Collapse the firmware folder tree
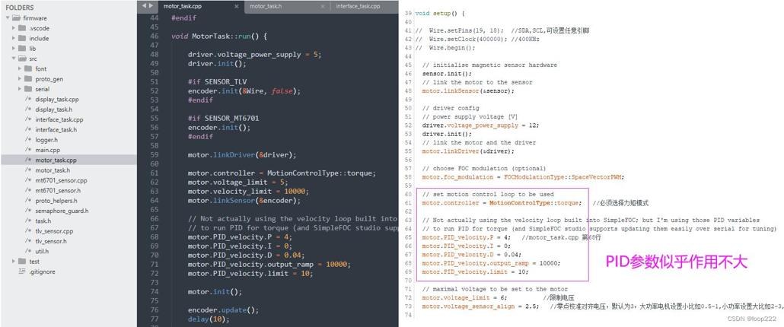 (x=8, y=18)
